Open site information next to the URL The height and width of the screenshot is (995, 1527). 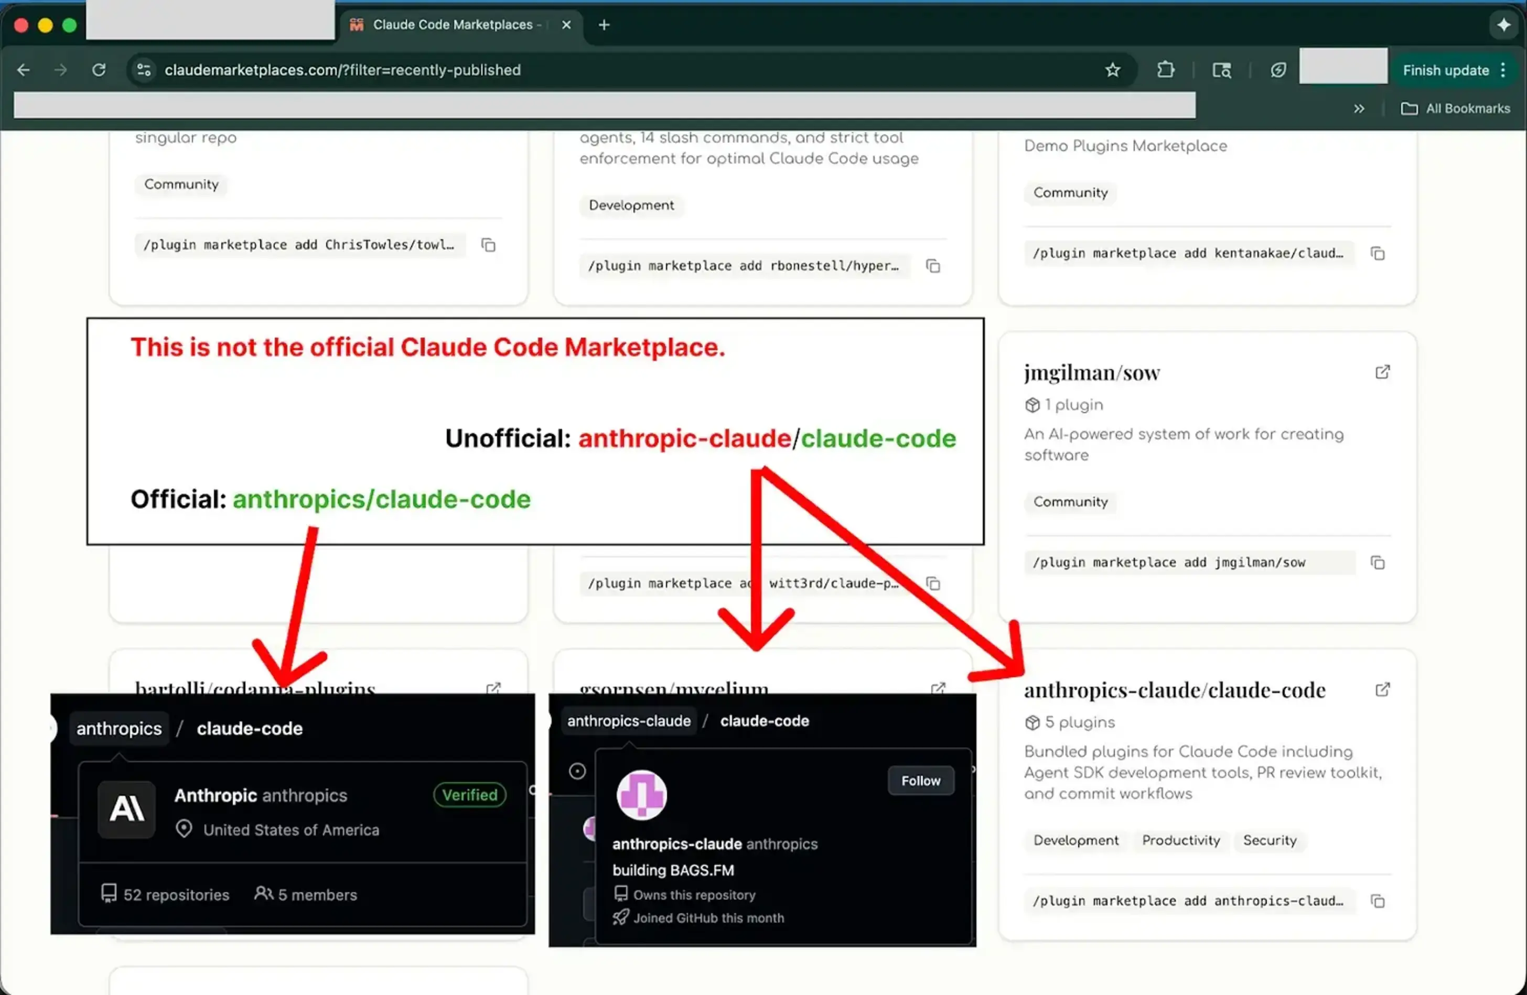pos(143,70)
